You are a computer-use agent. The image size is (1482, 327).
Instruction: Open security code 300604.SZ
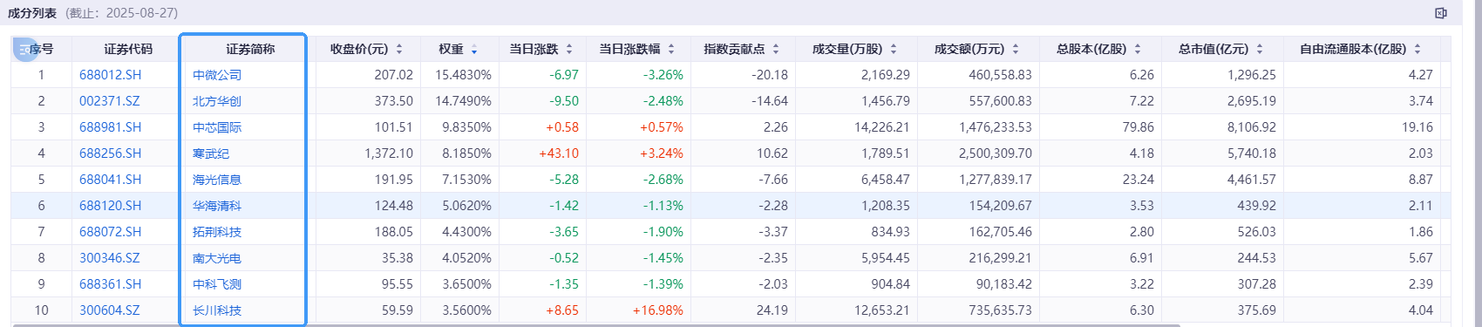pos(110,310)
